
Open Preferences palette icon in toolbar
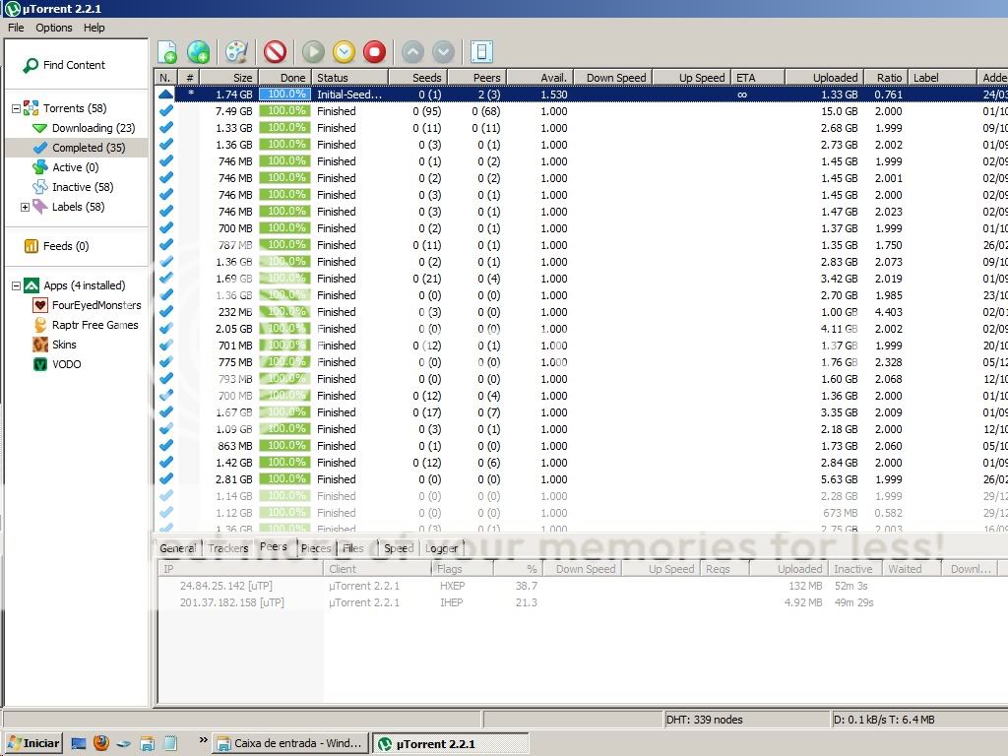(x=236, y=52)
